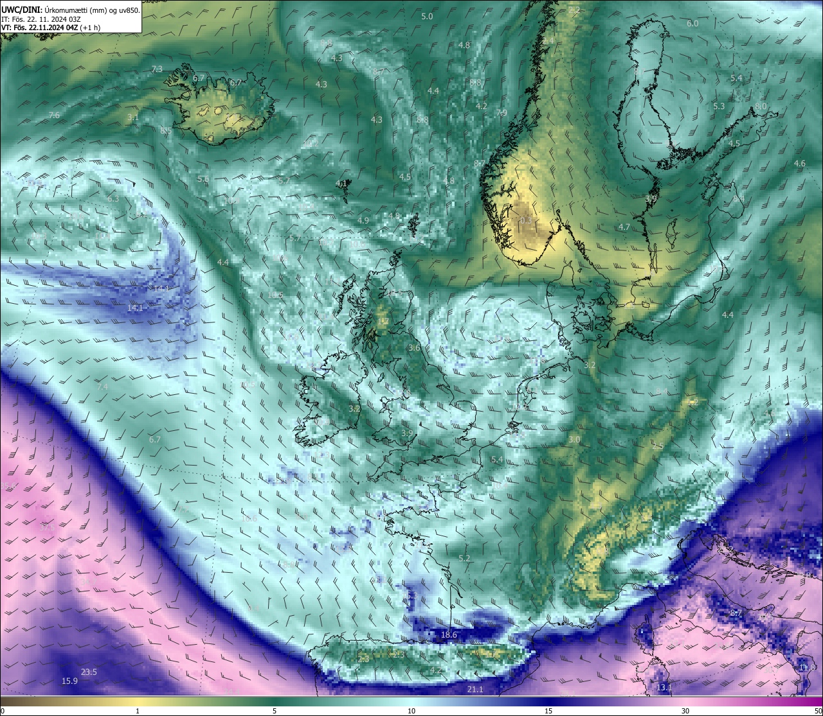
Task: Click the 15.9 value label
Action: coord(69,681)
